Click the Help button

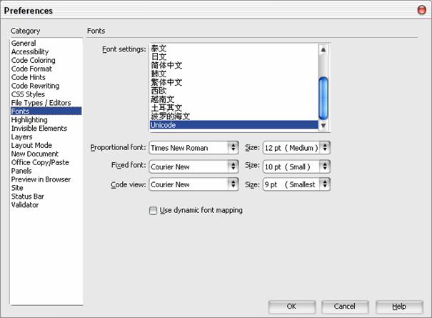click(x=399, y=307)
